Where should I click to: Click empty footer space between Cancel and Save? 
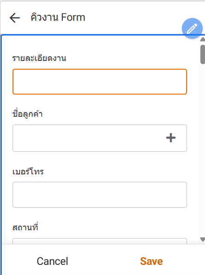click(103, 261)
